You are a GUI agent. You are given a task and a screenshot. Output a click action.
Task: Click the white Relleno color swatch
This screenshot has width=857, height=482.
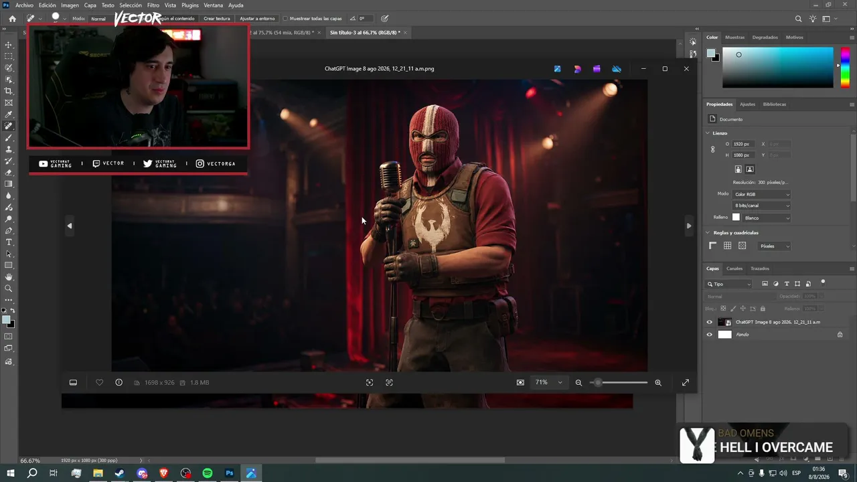point(736,218)
